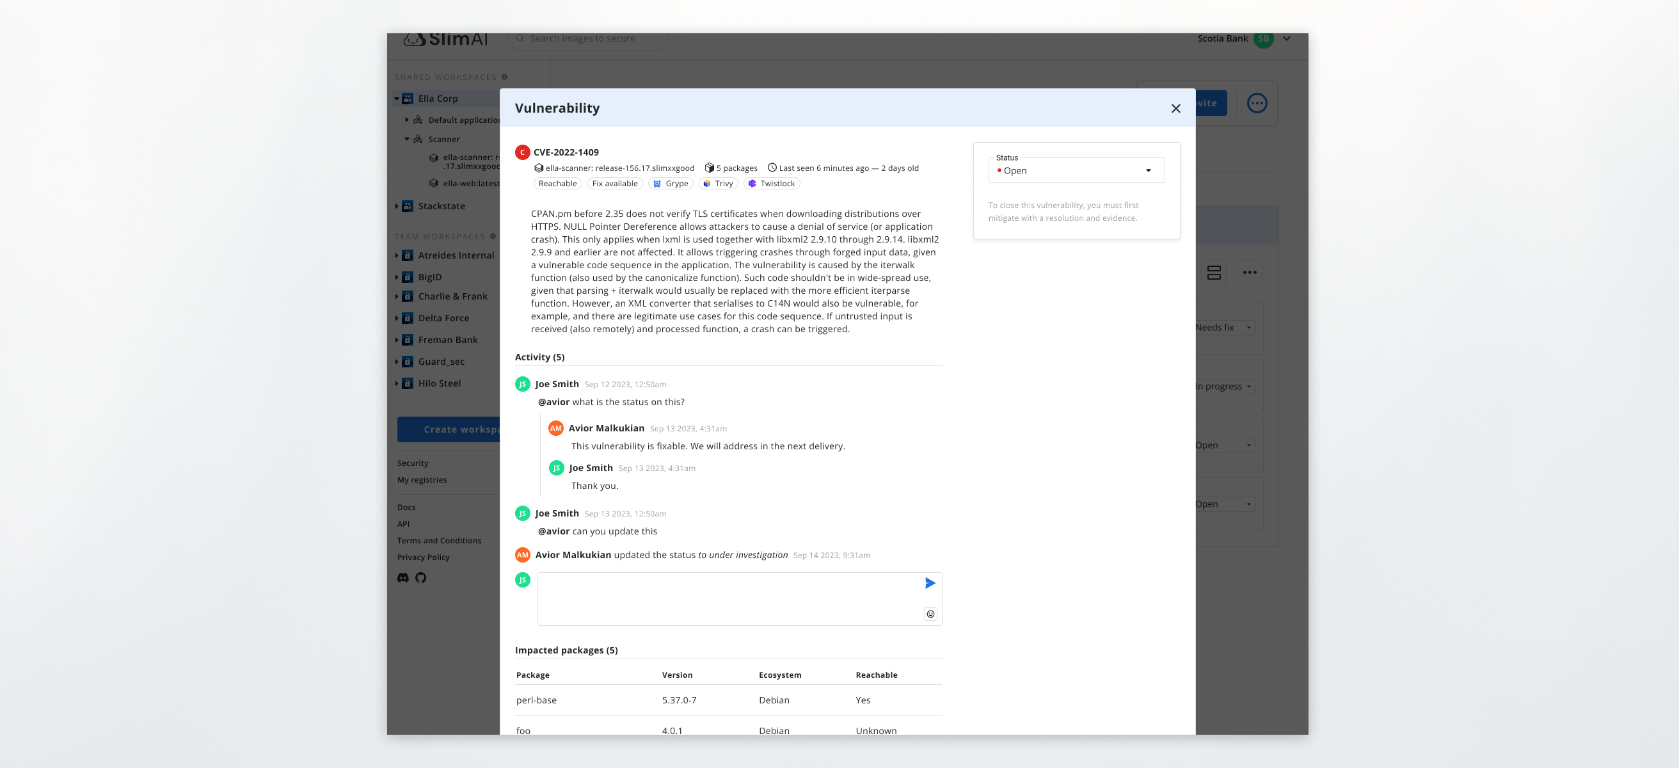
Task: Expand the Stackstate workspace
Action: pos(396,206)
